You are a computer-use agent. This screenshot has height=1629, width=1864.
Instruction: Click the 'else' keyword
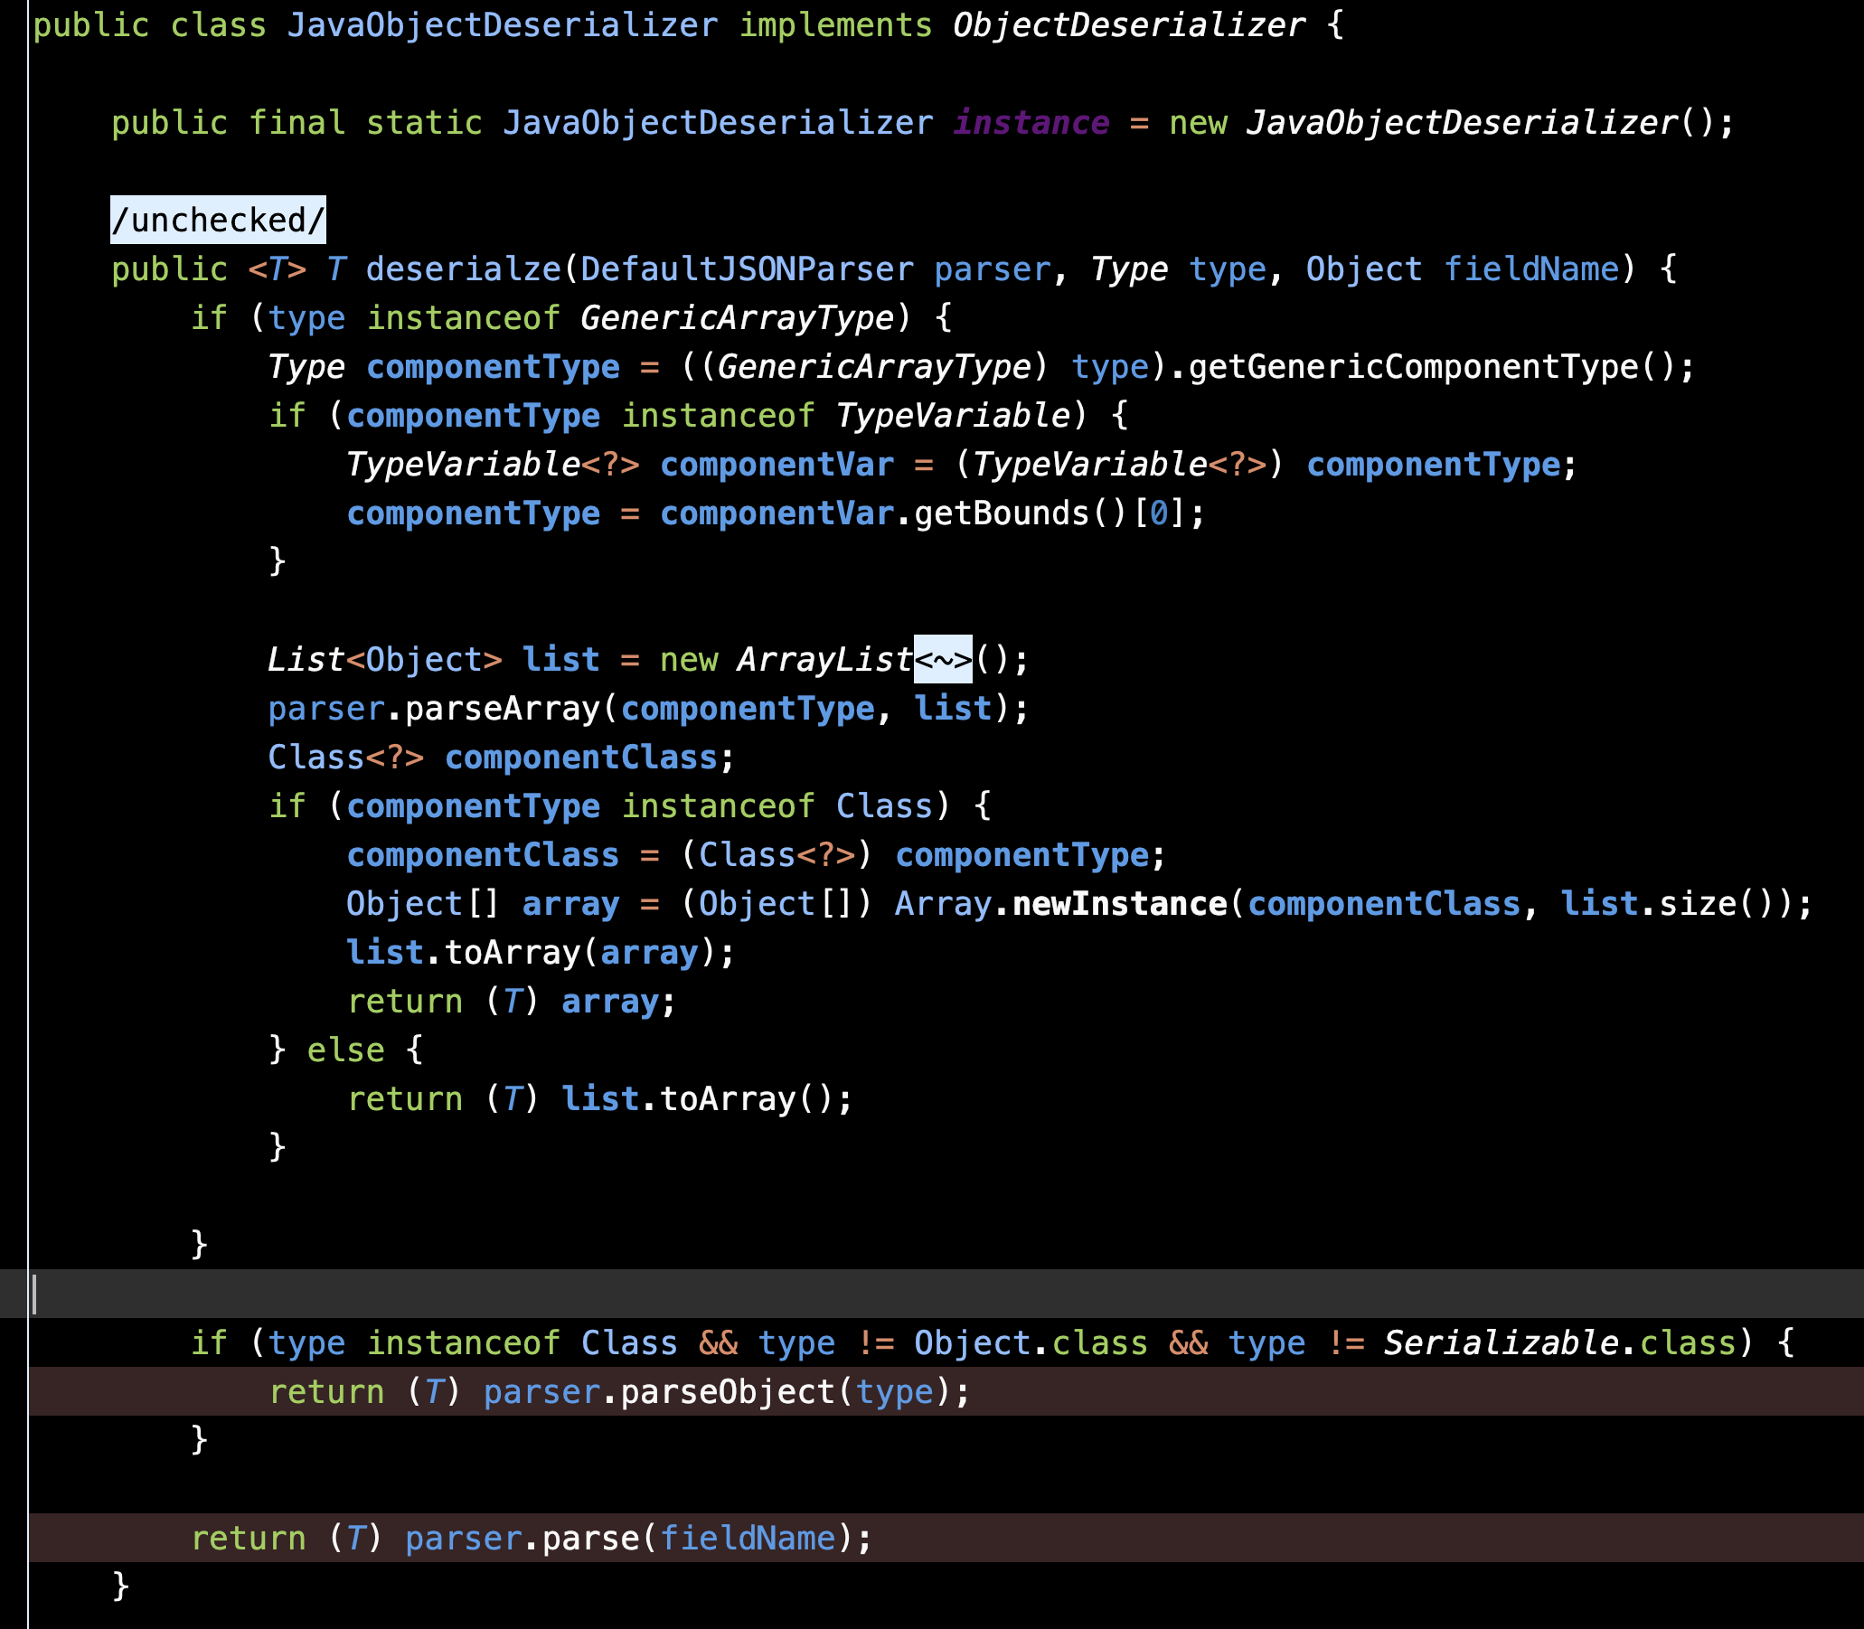[346, 1050]
